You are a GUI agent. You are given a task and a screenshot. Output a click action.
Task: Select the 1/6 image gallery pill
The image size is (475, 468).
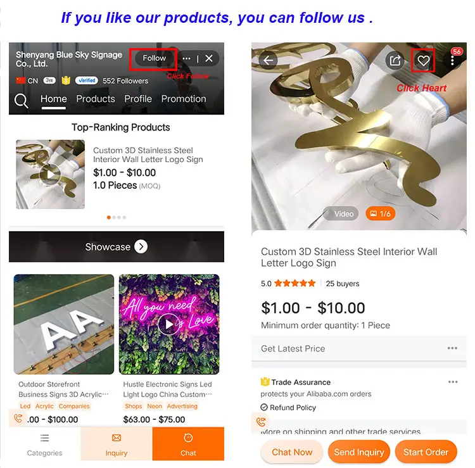[380, 214]
